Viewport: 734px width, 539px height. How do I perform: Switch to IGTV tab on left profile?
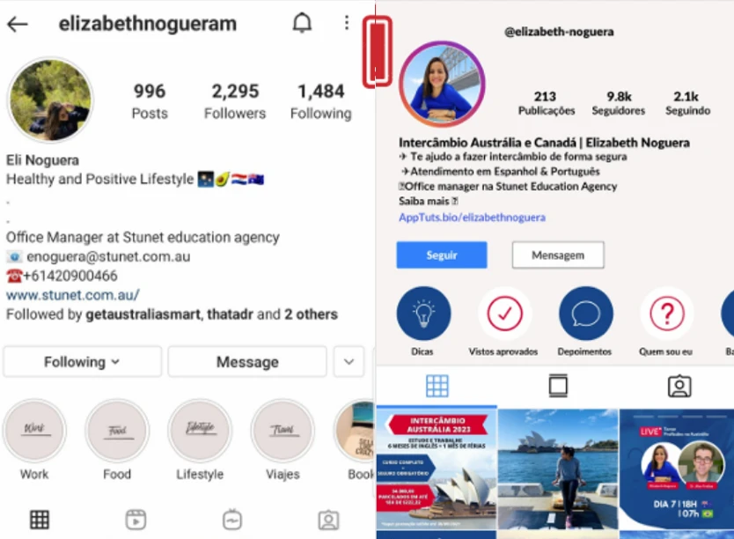(x=232, y=520)
